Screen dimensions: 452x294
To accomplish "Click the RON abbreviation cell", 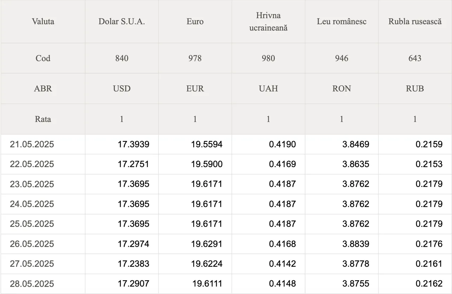I will [341, 88].
